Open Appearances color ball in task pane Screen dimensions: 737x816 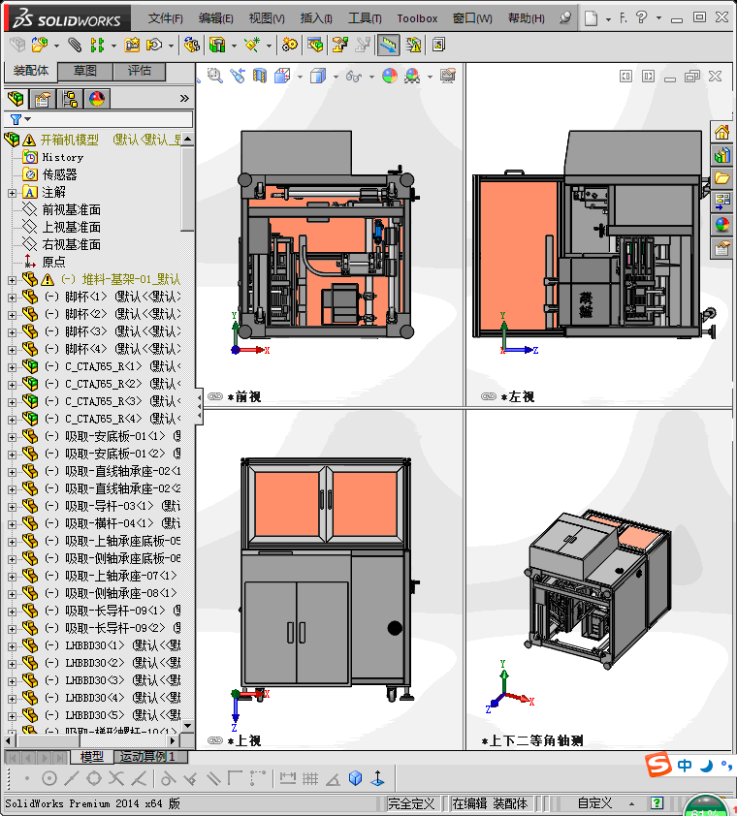point(721,225)
